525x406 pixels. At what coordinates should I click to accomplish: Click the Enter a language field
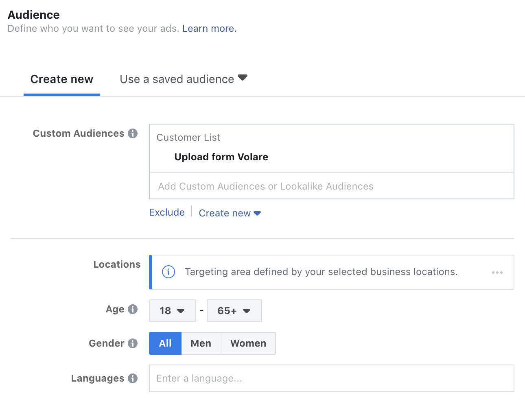[x=332, y=378]
